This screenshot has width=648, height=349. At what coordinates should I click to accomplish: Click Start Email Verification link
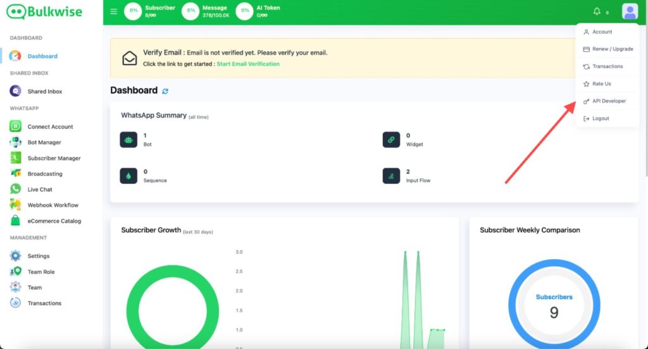click(248, 64)
